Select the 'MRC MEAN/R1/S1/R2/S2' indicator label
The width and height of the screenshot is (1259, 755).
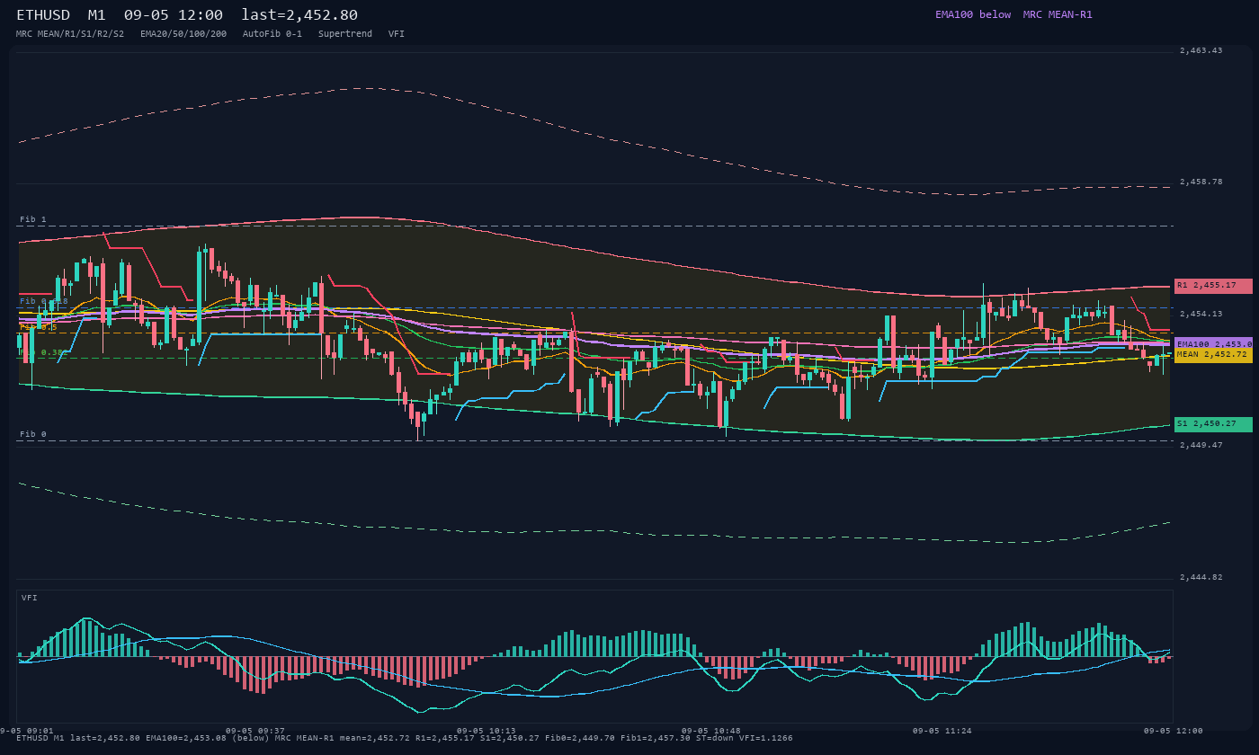(70, 34)
